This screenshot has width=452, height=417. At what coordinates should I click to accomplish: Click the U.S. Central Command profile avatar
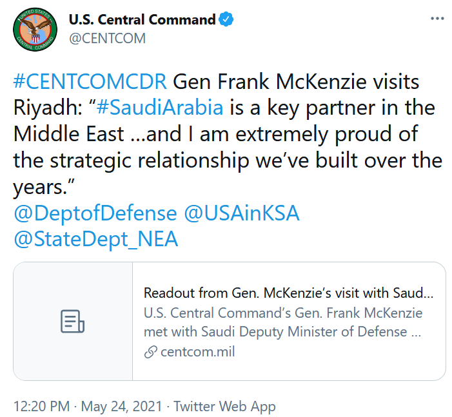click(x=35, y=30)
